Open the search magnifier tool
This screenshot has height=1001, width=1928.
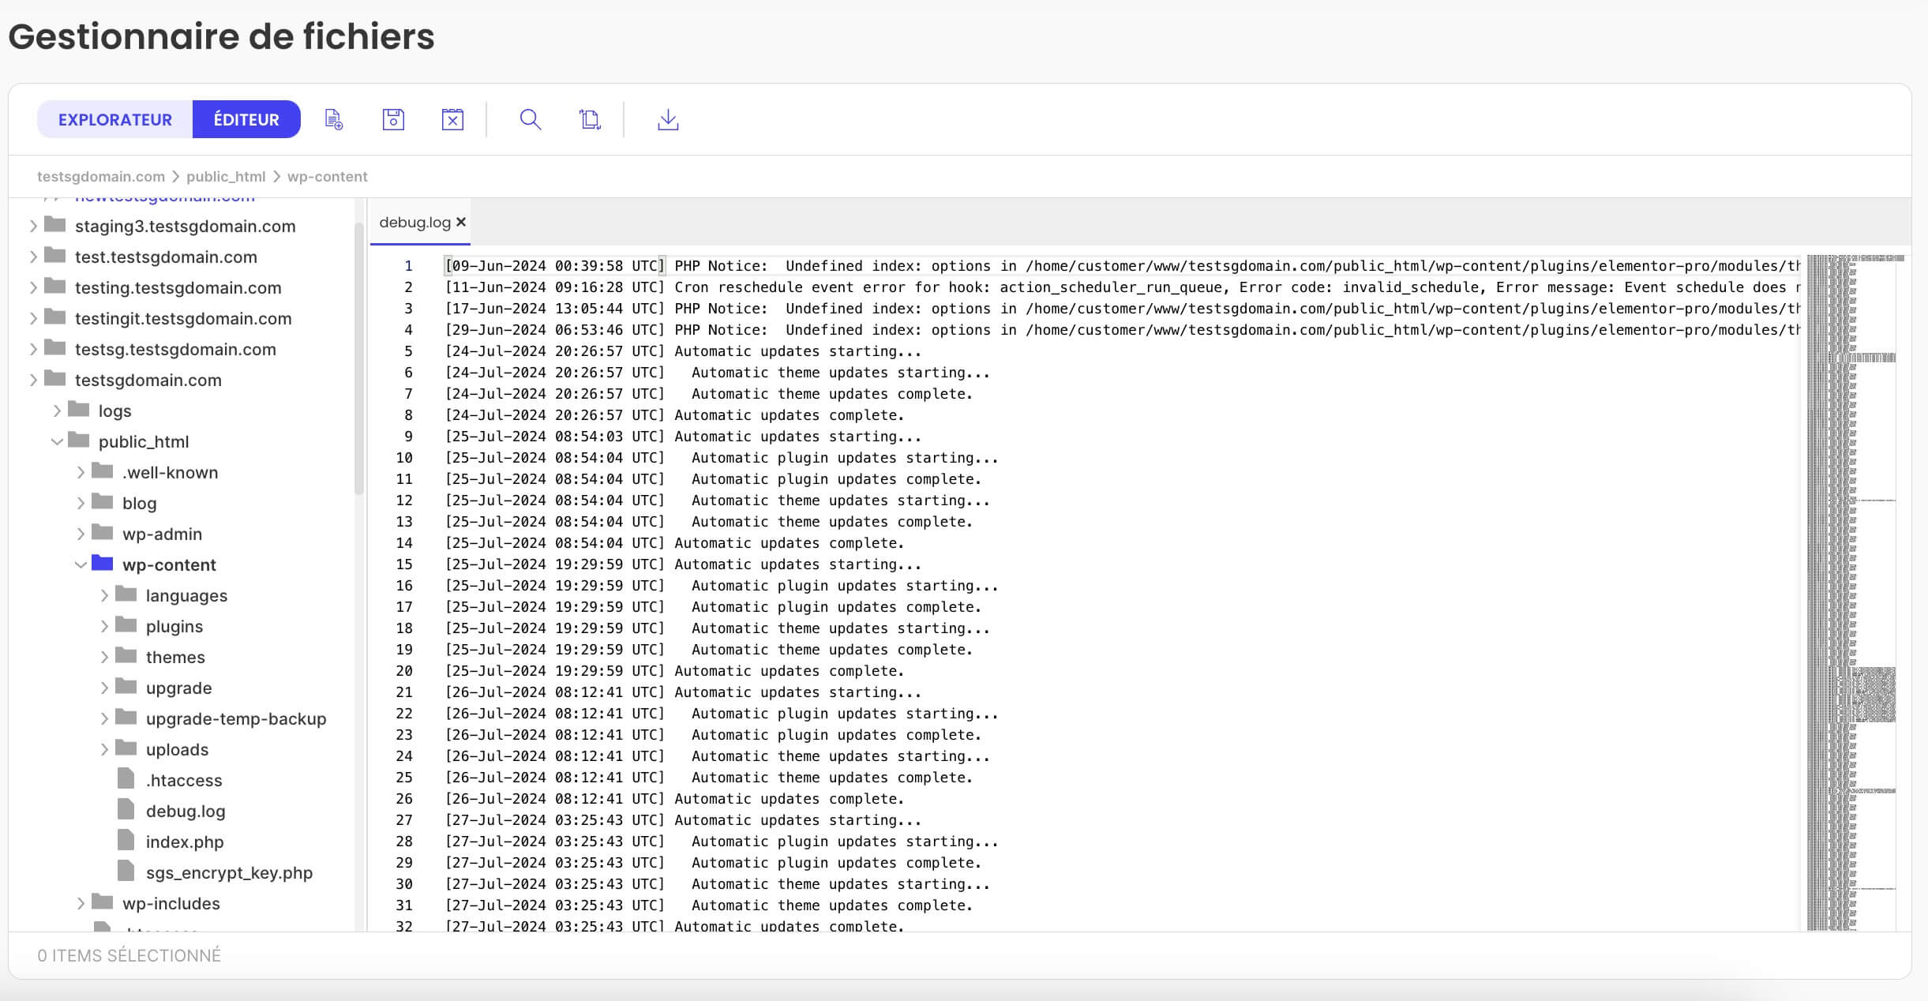(531, 119)
